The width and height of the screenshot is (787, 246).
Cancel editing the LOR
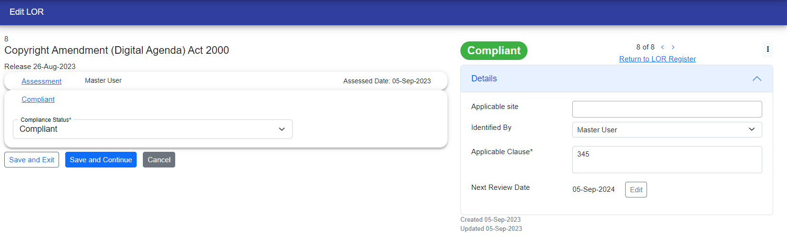click(159, 160)
